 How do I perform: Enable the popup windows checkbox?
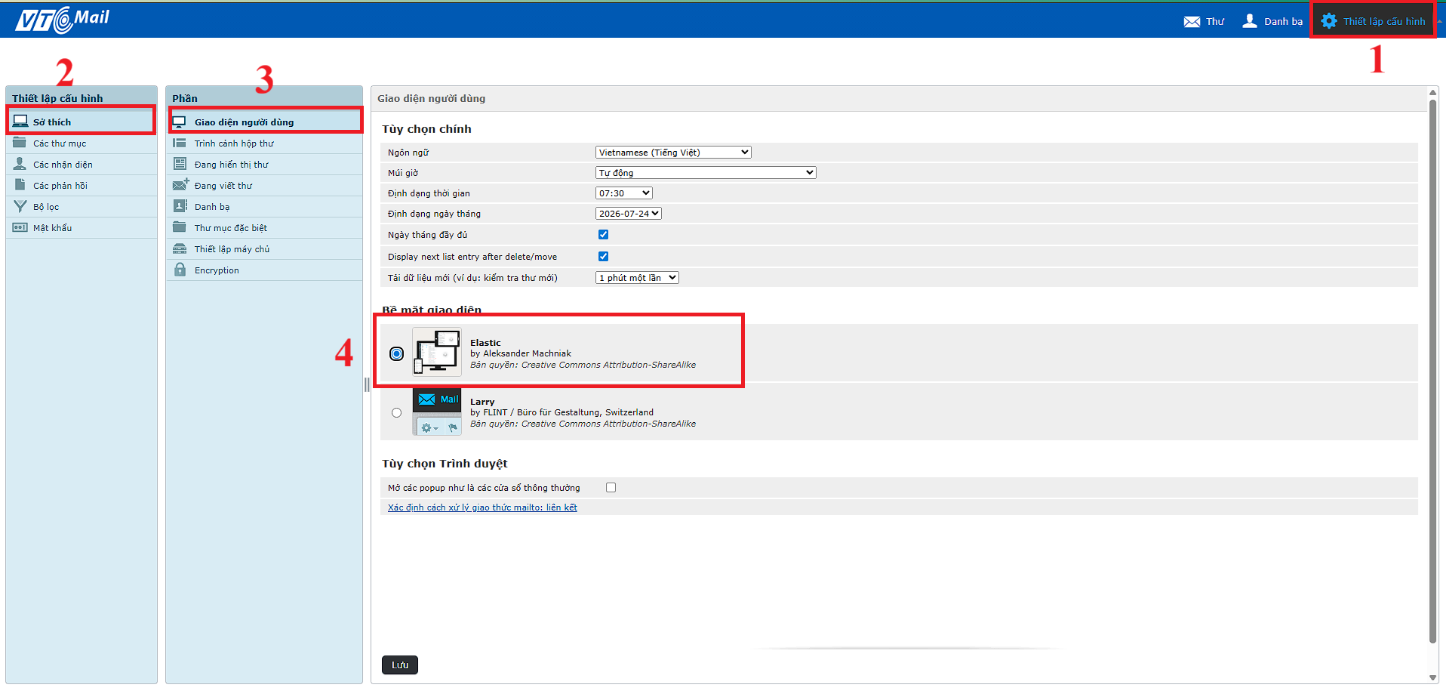click(x=611, y=488)
